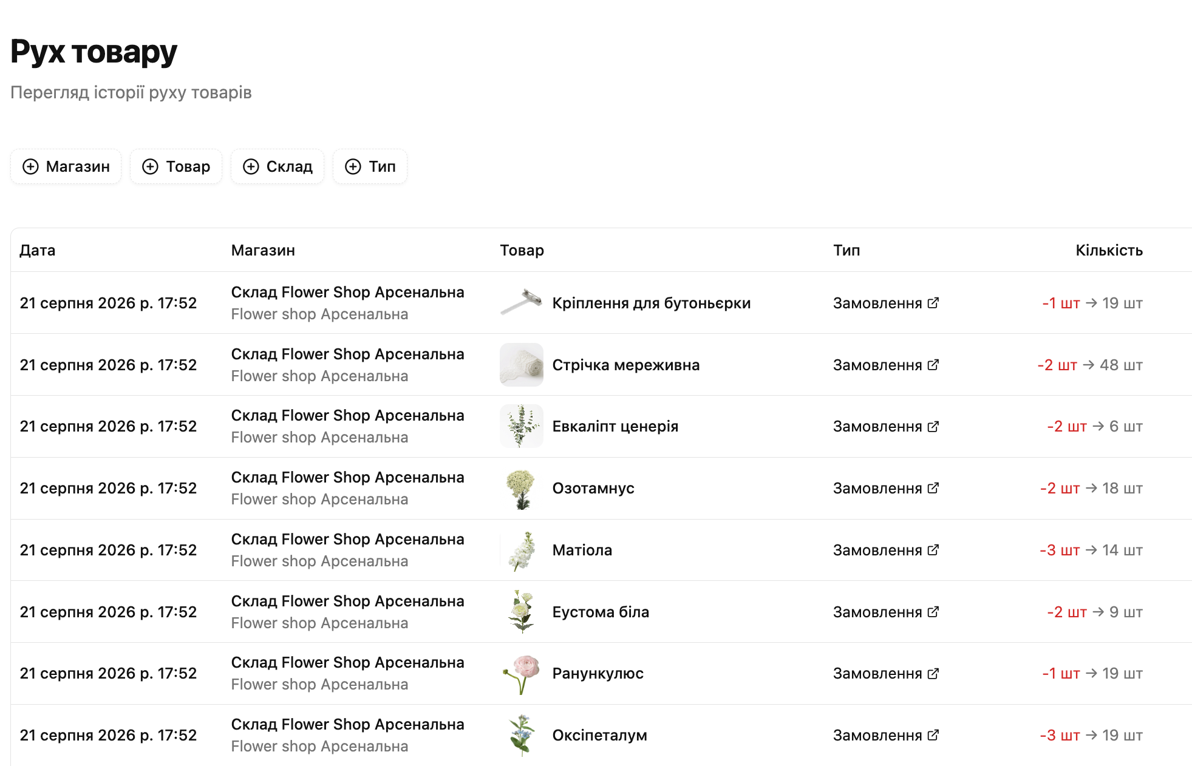The height and width of the screenshot is (766, 1192).
Task: Click the Ранункулюс flower thumbnail
Action: (522, 674)
